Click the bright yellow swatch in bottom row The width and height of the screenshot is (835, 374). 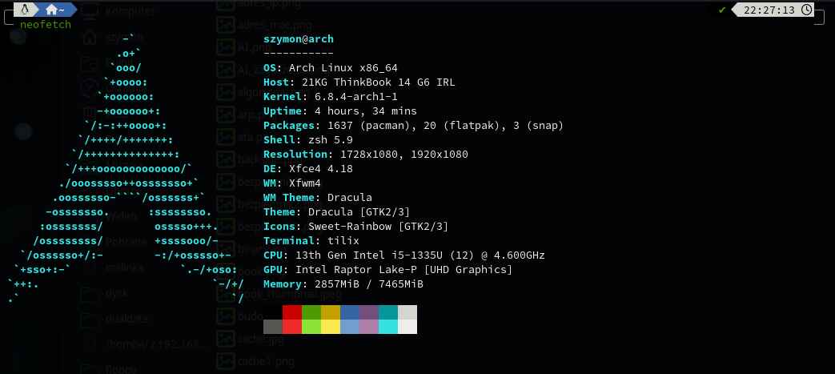[x=331, y=326]
